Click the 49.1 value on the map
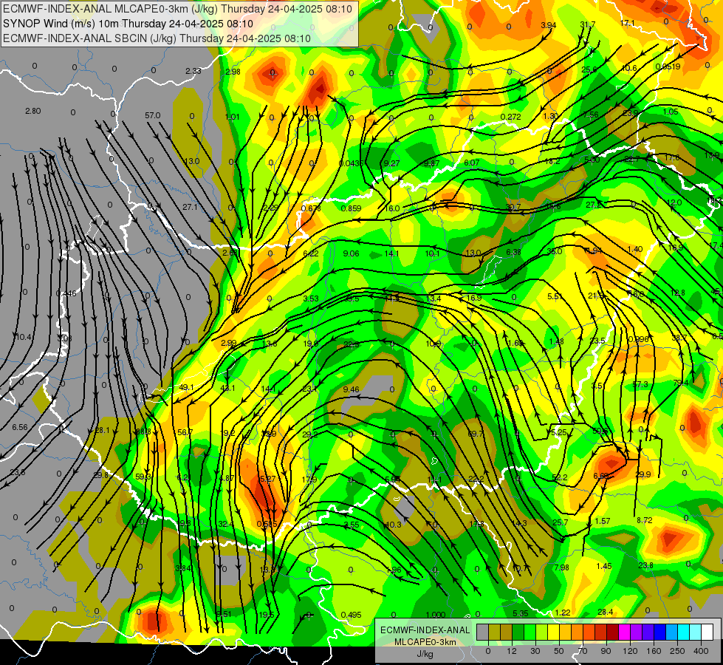 tap(186, 387)
